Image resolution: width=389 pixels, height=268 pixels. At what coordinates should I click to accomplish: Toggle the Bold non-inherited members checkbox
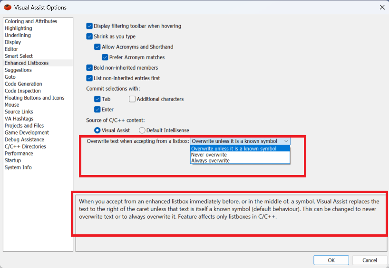89,68
